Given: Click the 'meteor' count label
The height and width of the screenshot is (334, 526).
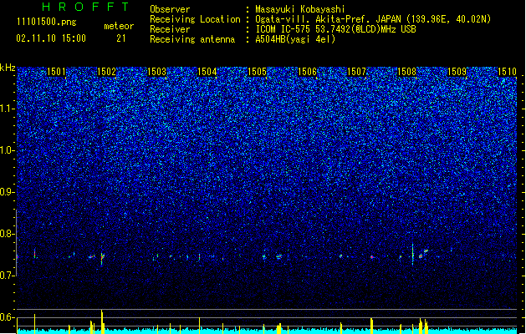Looking at the screenshot, I should point(119,26).
